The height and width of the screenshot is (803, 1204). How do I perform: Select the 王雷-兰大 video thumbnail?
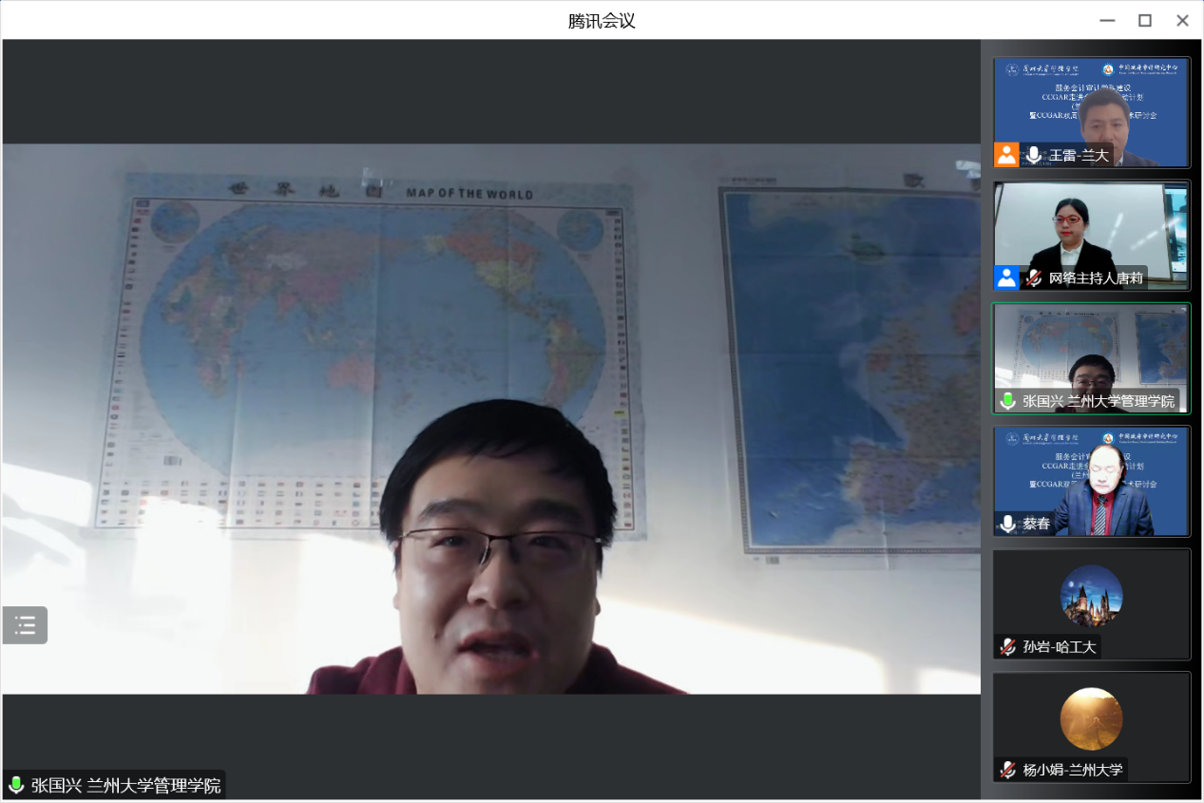coord(1091,105)
